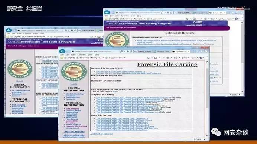
Task: Open the Favorites menu in front window
Action: tap(81, 55)
